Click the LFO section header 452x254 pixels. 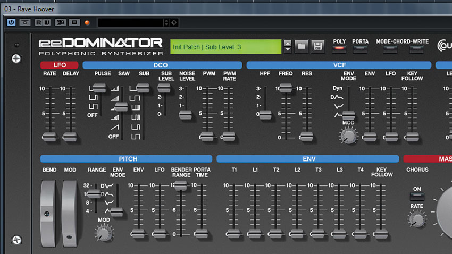point(60,65)
